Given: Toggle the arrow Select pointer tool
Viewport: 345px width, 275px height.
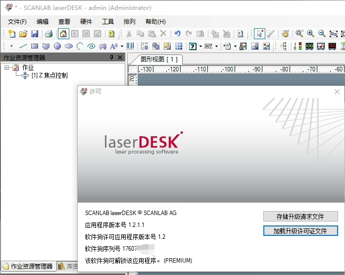Looking at the screenshot, I should coord(259,34).
